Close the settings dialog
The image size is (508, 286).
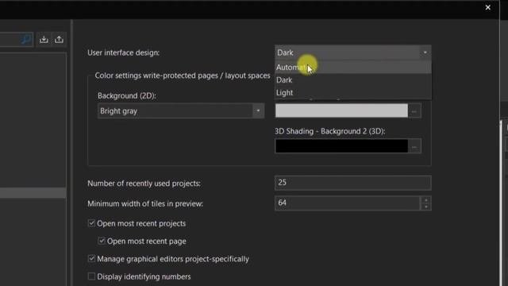[x=487, y=7]
